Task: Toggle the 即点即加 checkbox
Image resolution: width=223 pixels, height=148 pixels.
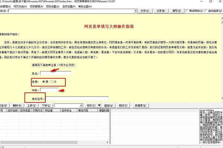Action: pos(187,11)
